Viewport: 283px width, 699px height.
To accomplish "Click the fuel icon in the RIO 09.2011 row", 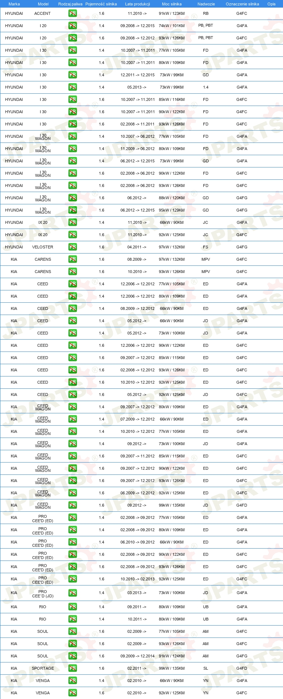I will click(x=72, y=607).
